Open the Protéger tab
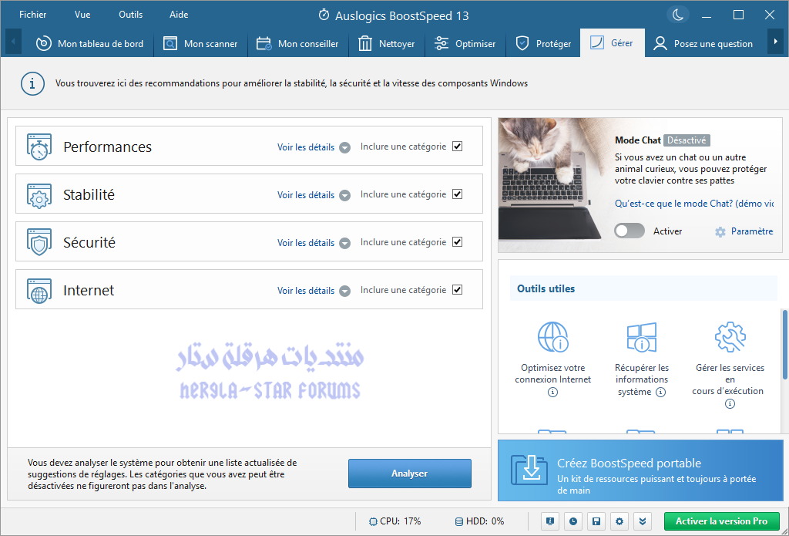 coord(543,44)
